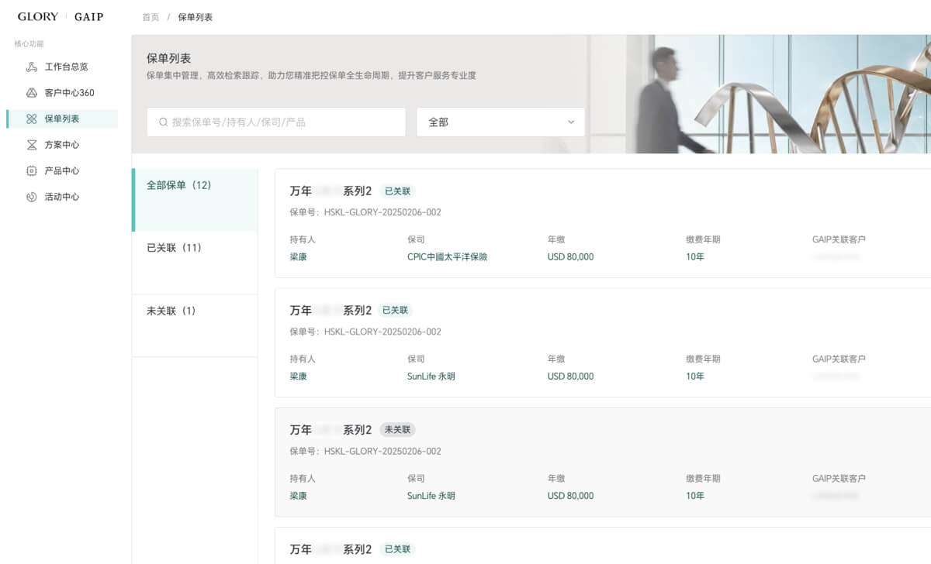The width and height of the screenshot is (931, 564).
Task: Click the GAIP logo text
Action: click(x=88, y=16)
